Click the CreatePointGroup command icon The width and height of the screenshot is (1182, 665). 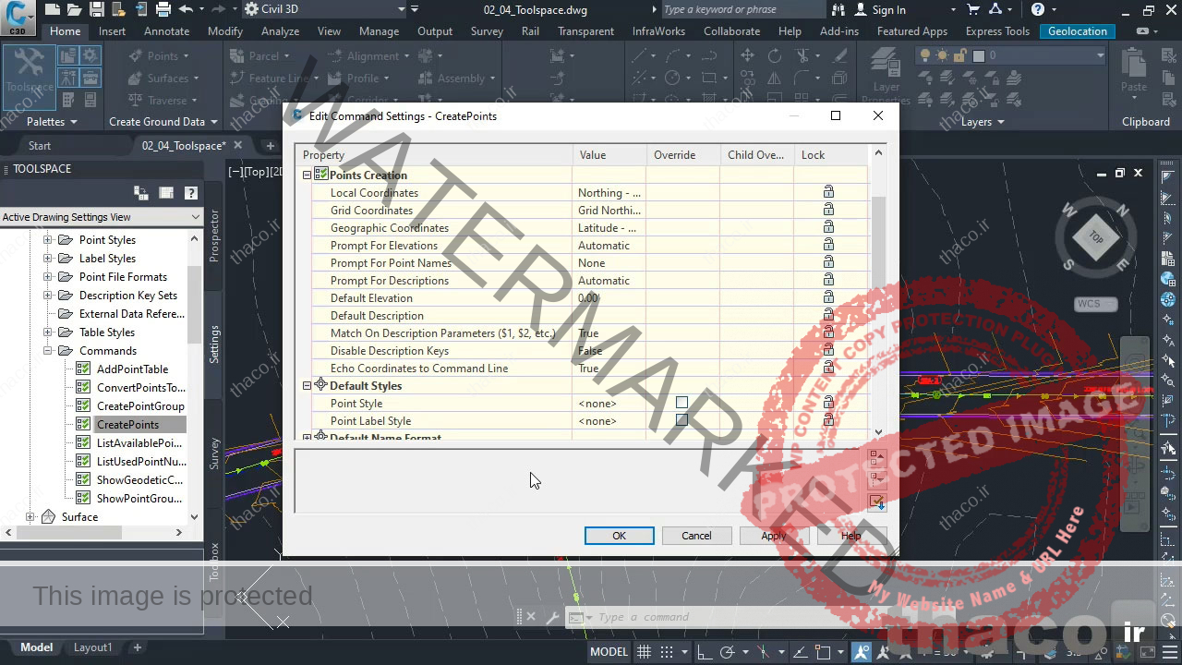click(85, 406)
